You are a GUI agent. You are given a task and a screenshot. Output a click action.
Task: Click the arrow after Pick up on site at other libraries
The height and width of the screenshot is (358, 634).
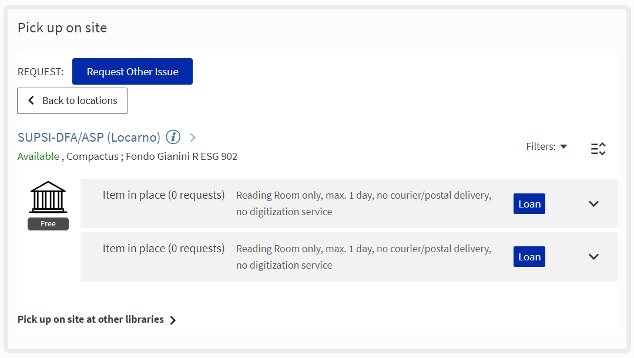click(x=173, y=320)
